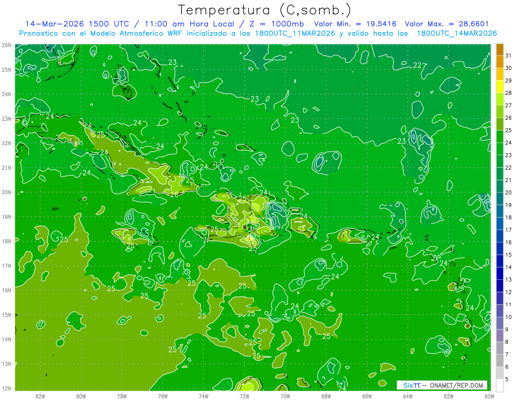Click the 13N latitude label
The height and width of the screenshot is (402, 520).
[6, 363]
